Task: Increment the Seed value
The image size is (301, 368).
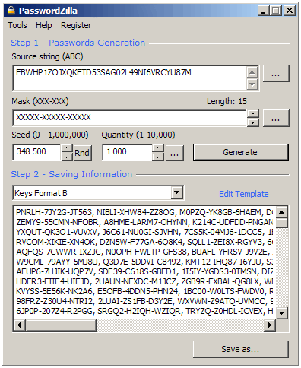Action: click(x=67, y=148)
